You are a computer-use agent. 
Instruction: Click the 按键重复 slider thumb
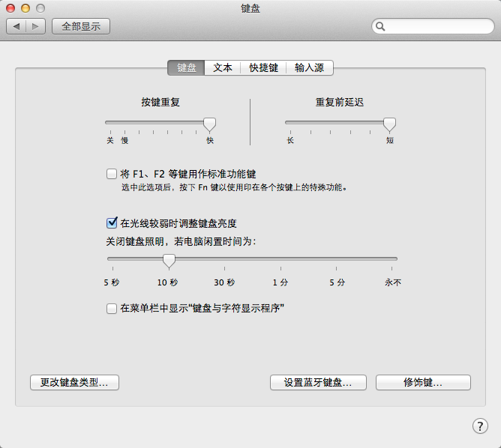pos(209,124)
